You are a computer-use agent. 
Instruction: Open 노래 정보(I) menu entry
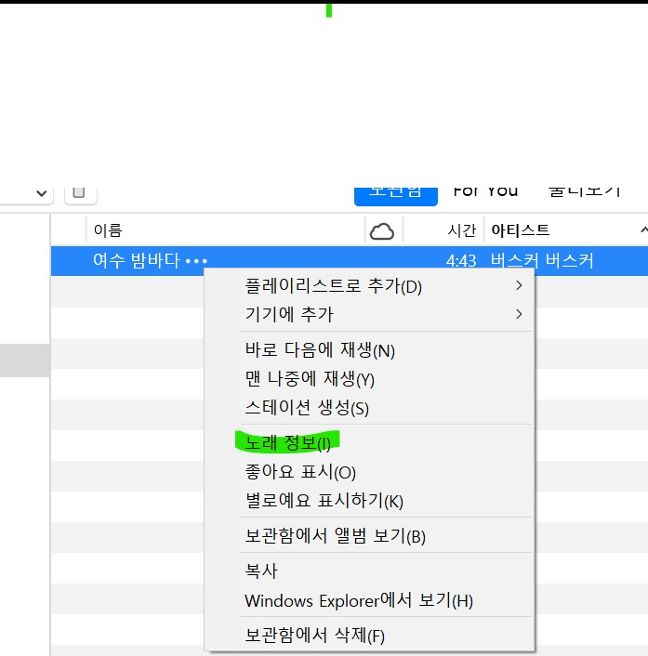(369, 442)
